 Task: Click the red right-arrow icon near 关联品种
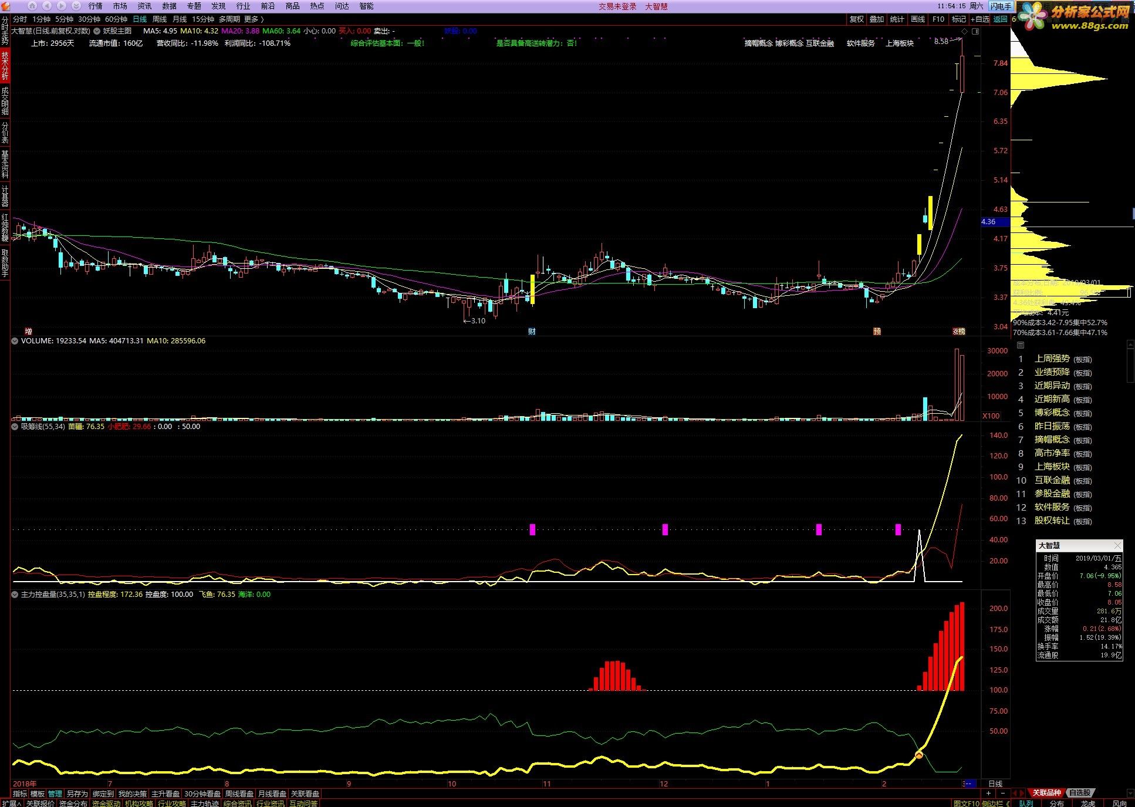click(x=1022, y=793)
